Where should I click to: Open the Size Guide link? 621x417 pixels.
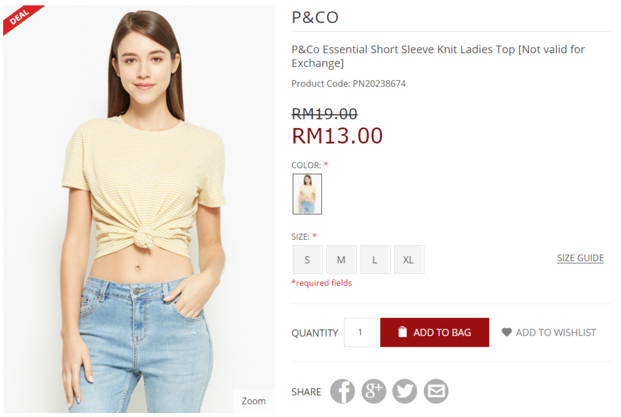coord(580,258)
